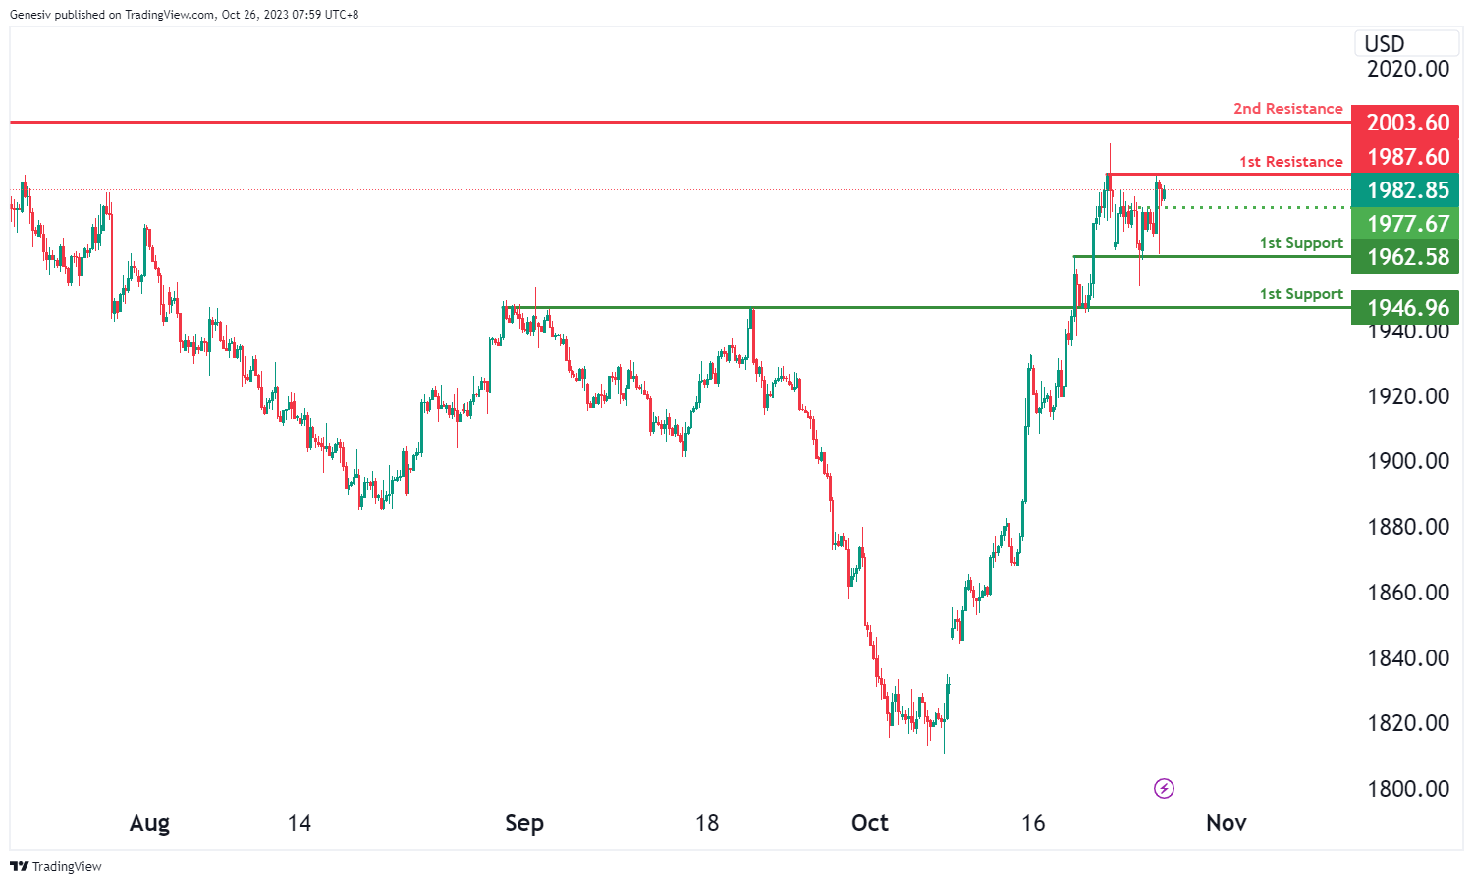Click the 2nd Resistance text label
Image resolution: width=1473 pixels, height=884 pixels.
pyautogui.click(x=1287, y=109)
